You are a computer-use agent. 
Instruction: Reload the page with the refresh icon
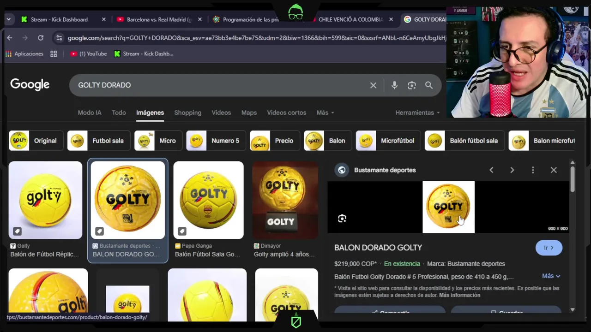click(41, 38)
